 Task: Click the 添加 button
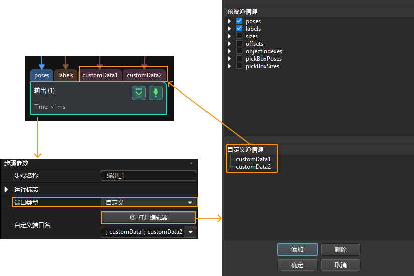297,249
